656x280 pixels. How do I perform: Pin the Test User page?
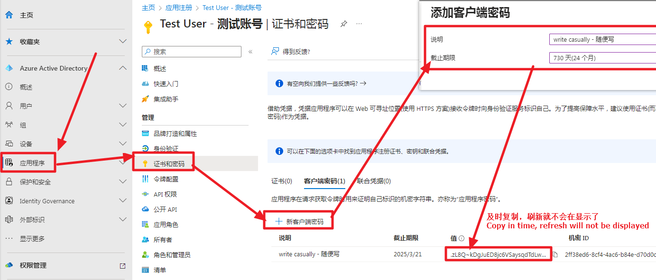pos(344,24)
